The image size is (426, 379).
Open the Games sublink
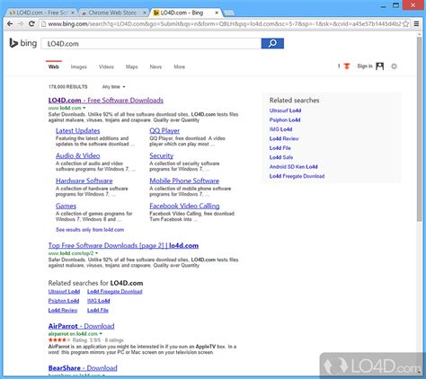click(x=66, y=206)
